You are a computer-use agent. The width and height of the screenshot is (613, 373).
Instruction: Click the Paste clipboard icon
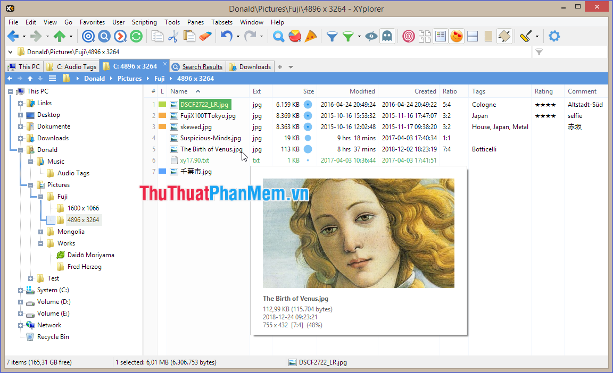189,36
